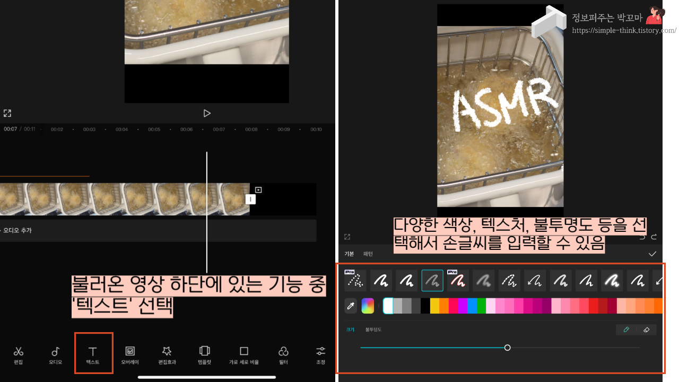Click the brush size slider handle
The image size is (679, 382).
point(507,348)
